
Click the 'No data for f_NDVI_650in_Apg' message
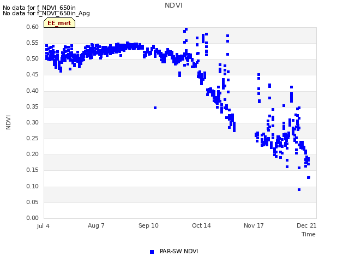pyautogui.click(x=46, y=13)
